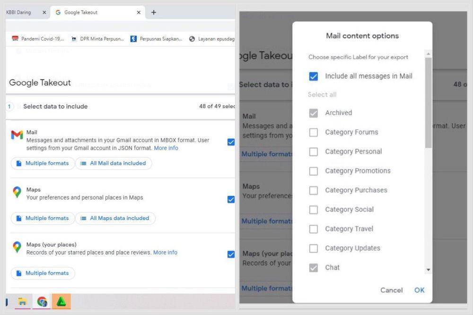Open All Mail data included options
Viewport: 473px width, 315px height.
coord(114,163)
